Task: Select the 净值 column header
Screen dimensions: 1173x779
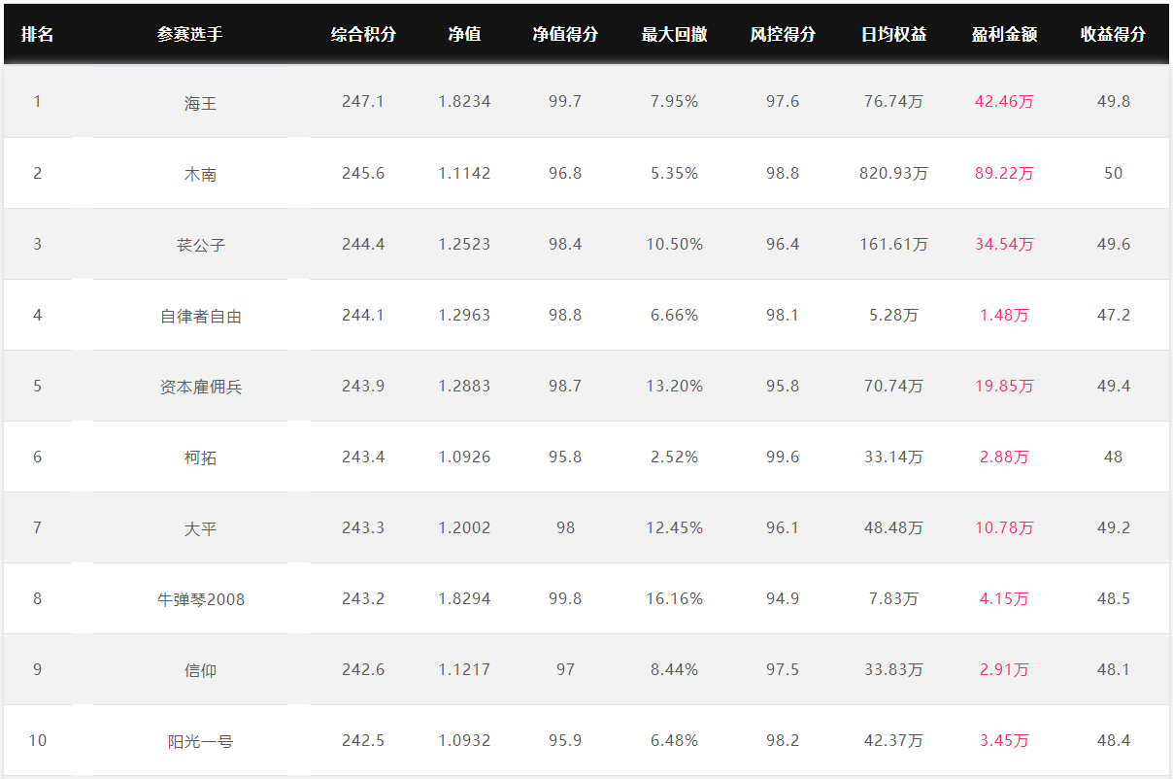Action: click(464, 34)
